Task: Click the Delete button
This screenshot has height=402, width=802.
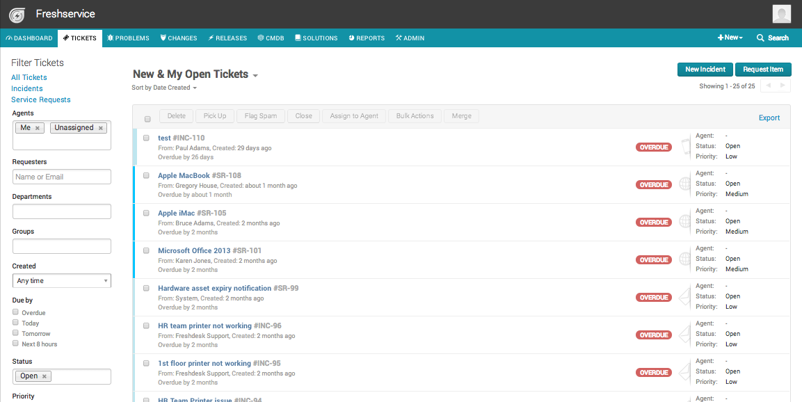Action: pyautogui.click(x=177, y=116)
